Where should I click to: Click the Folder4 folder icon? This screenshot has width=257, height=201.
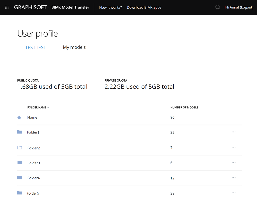click(20, 178)
